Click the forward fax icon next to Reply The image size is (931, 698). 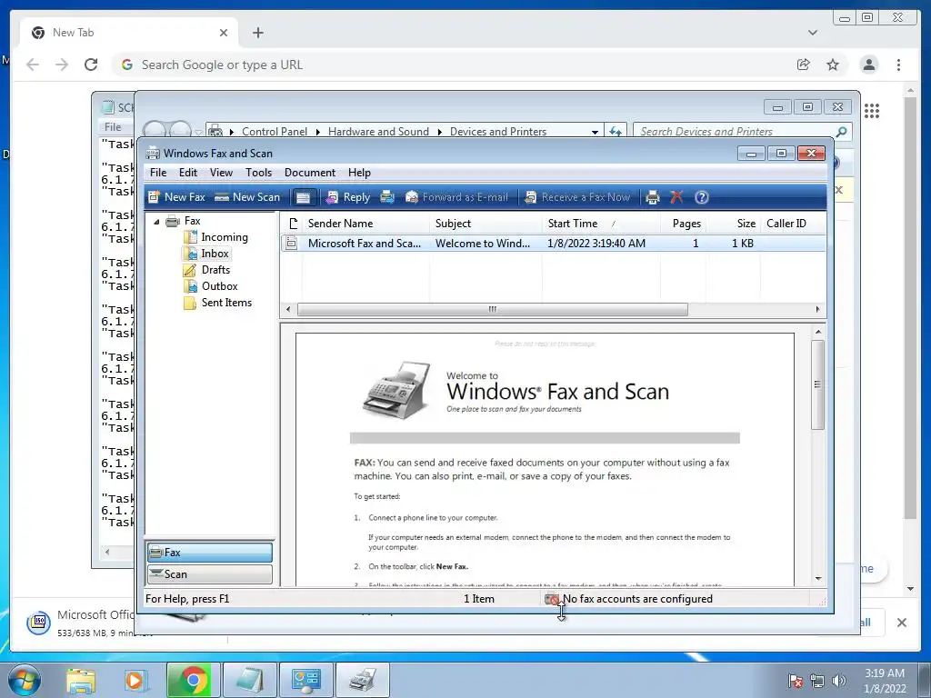[387, 197]
